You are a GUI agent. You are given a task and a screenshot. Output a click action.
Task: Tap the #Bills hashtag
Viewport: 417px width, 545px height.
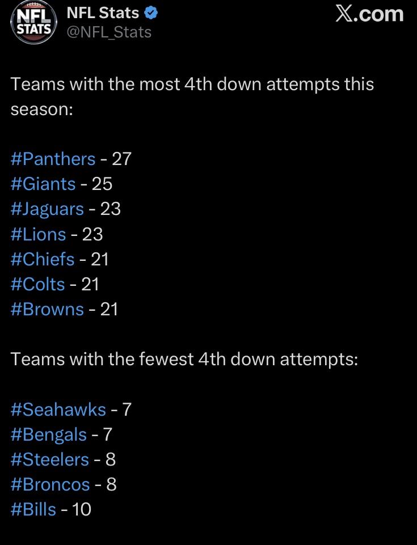click(33, 509)
